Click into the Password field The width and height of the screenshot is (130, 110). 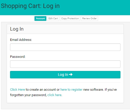[x=65, y=64]
